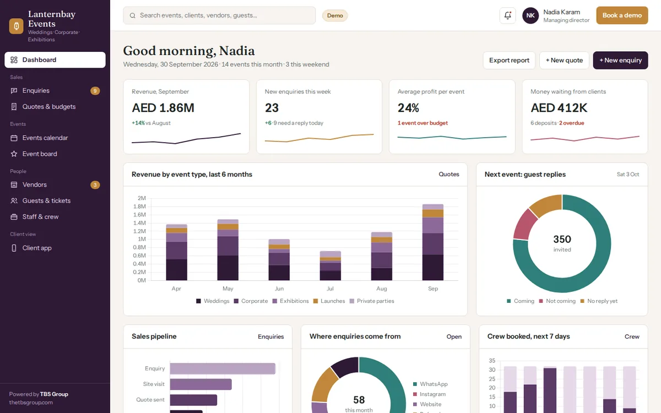This screenshot has height=413, width=661.
Task: Open the Client app view
Action: tap(55, 248)
